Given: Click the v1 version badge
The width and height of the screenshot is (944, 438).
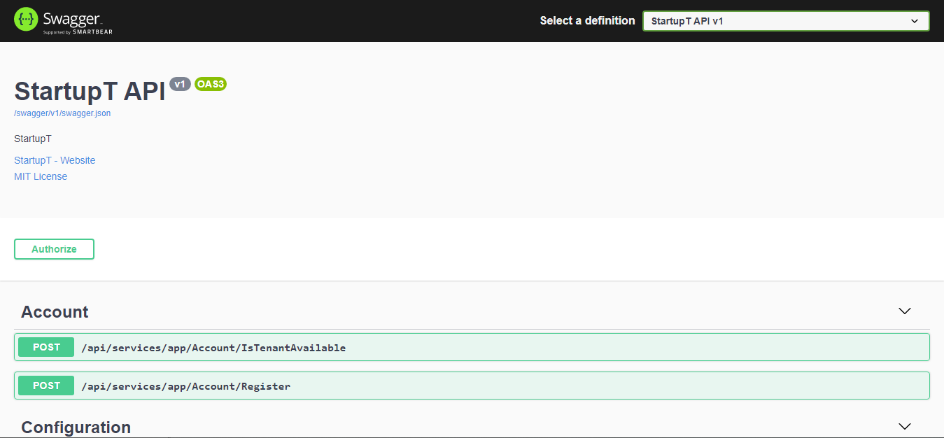Looking at the screenshot, I should (180, 84).
